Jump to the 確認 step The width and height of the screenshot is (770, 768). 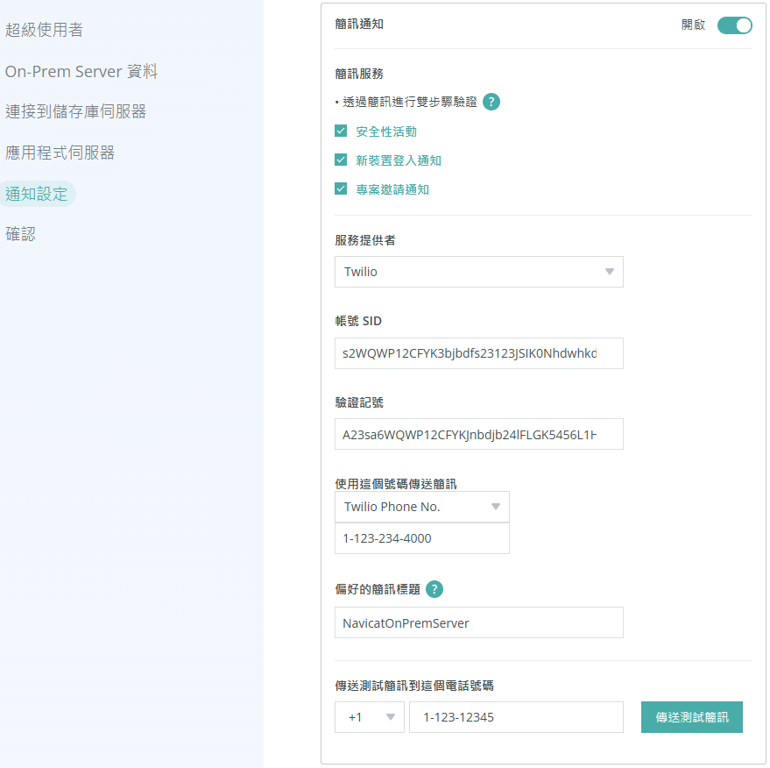pyautogui.click(x=21, y=234)
